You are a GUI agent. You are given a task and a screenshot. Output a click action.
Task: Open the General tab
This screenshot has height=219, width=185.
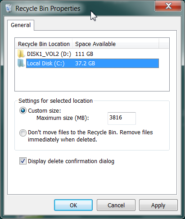click(x=21, y=25)
